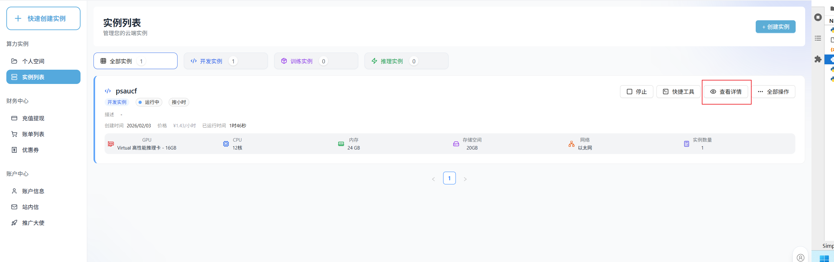Go to previous page arrow
The height and width of the screenshot is (262, 834).
tap(433, 179)
